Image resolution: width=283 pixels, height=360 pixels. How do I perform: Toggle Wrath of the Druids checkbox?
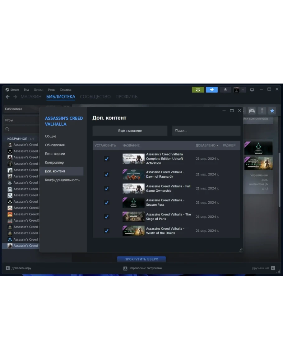point(106,231)
